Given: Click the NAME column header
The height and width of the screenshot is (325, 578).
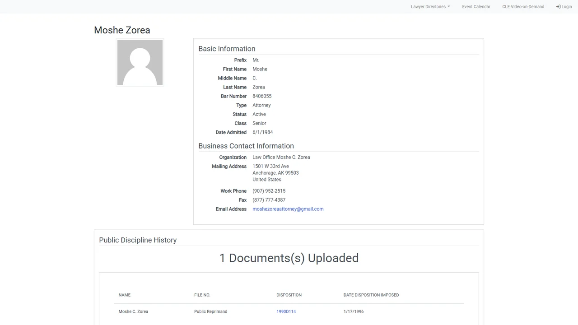Looking at the screenshot, I should (125, 295).
